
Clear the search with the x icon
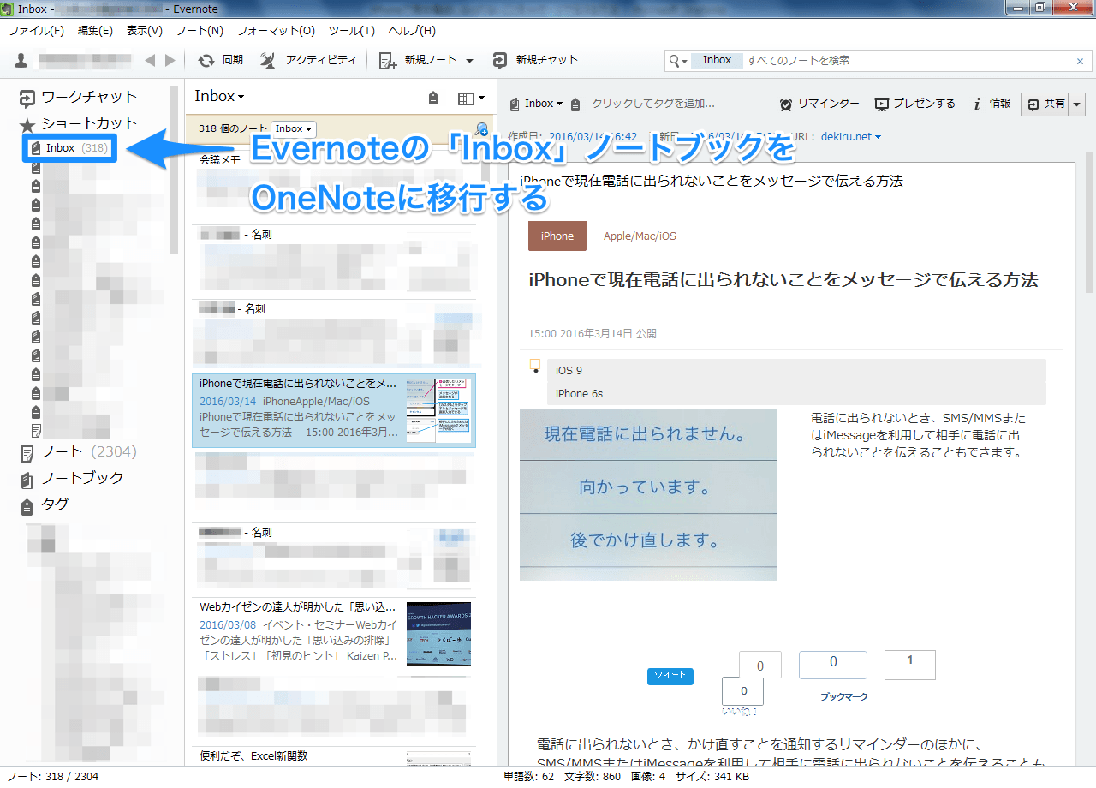(1081, 61)
